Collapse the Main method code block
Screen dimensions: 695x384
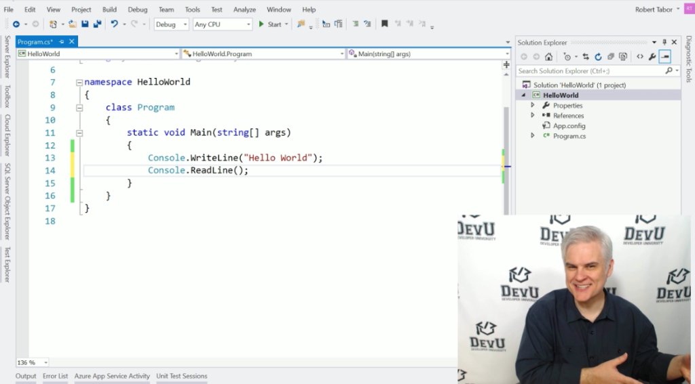(79, 133)
